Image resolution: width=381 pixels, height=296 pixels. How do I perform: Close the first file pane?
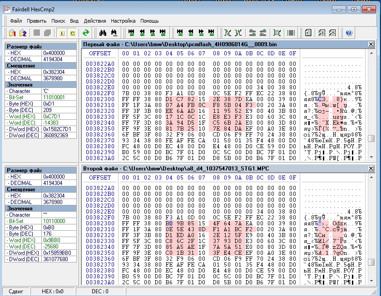[x=371, y=44]
